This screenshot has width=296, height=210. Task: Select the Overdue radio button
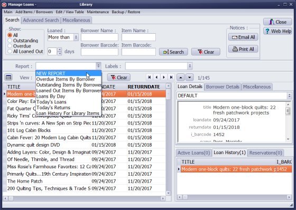click(x=10, y=46)
